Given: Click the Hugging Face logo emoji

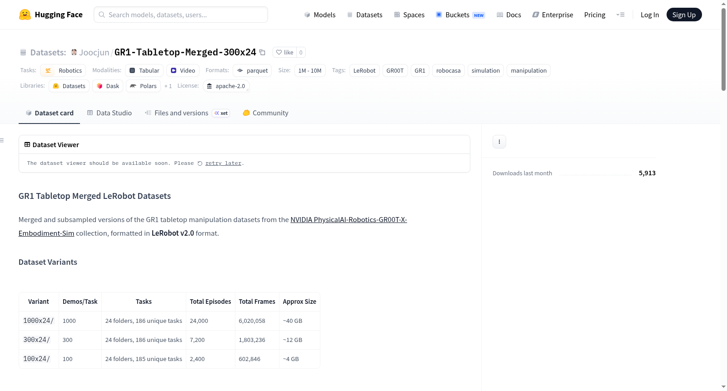Looking at the screenshot, I should coord(25,15).
